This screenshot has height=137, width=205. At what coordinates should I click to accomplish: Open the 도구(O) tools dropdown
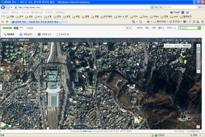[x=181, y=22]
